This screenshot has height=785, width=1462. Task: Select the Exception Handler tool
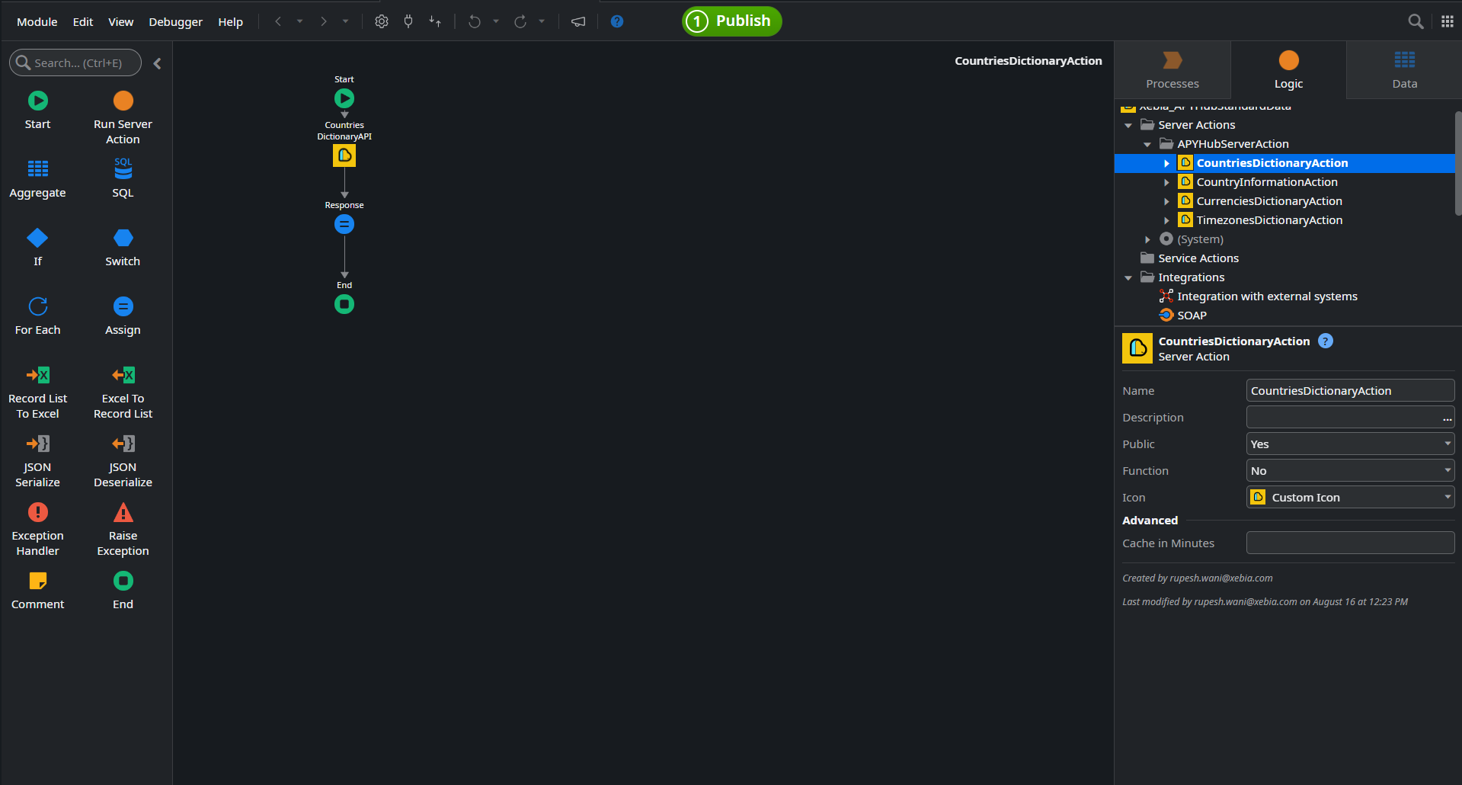37,529
